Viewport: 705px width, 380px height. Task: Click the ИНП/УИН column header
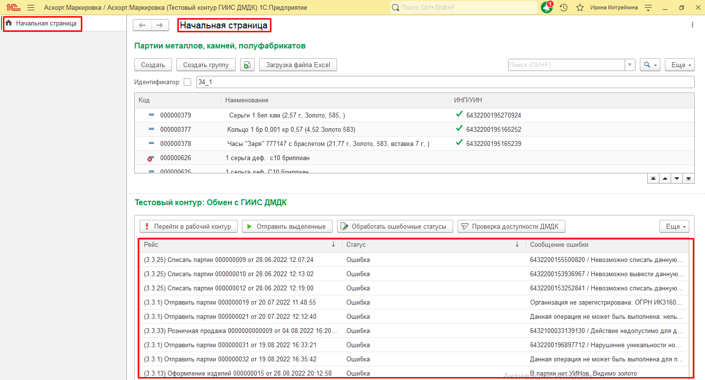pos(572,100)
